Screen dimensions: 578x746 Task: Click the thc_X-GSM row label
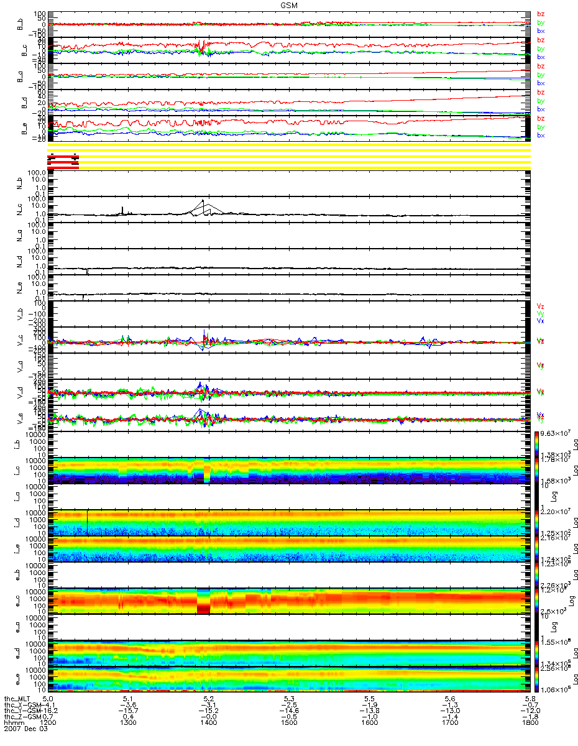(22, 705)
